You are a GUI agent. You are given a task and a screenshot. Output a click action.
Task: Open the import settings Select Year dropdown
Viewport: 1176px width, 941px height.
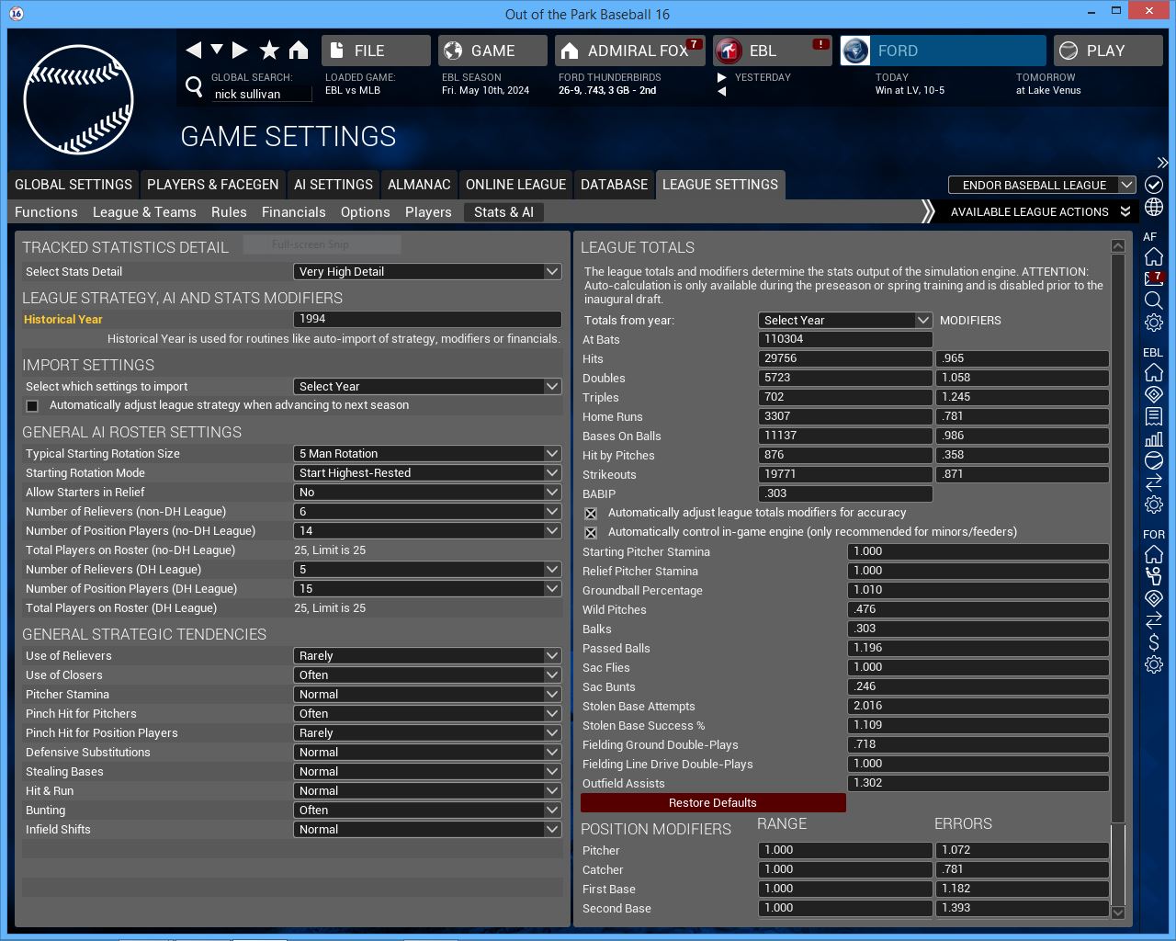click(427, 387)
